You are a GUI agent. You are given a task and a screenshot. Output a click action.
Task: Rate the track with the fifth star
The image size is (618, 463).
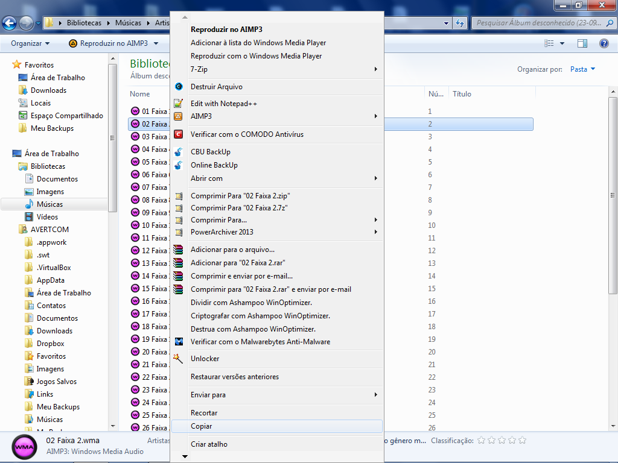click(522, 441)
